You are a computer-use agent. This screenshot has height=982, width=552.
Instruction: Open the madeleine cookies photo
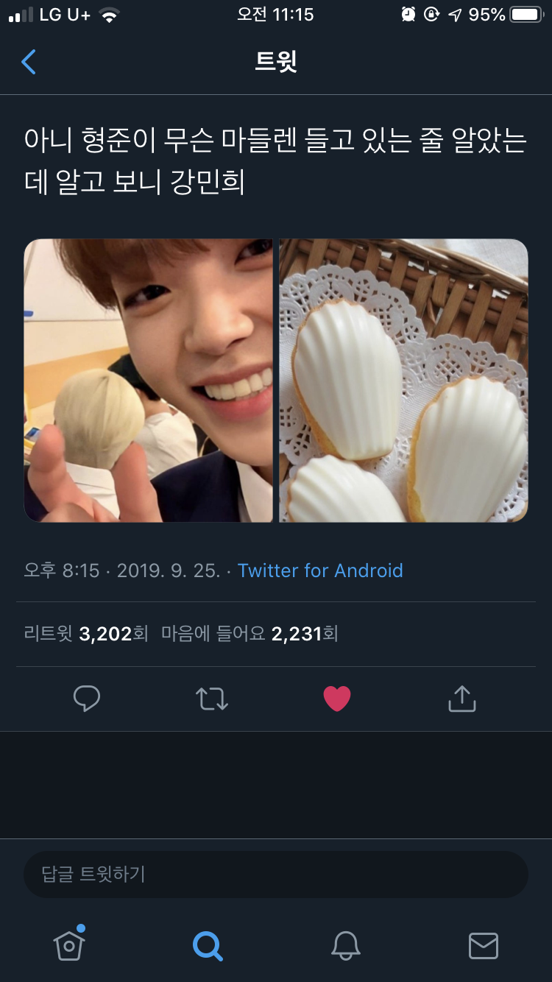click(x=403, y=380)
